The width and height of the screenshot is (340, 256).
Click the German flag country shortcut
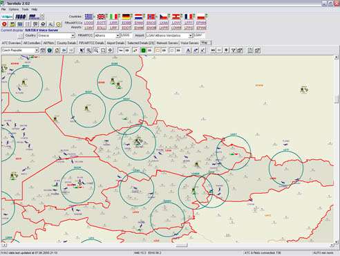[x=126, y=17]
